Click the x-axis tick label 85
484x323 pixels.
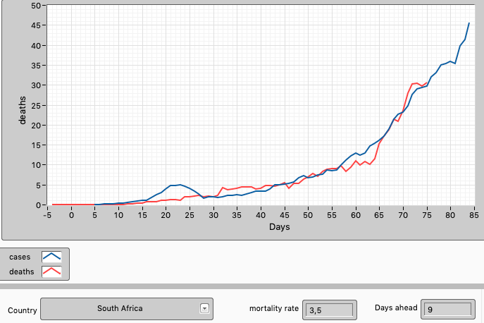[474, 215]
